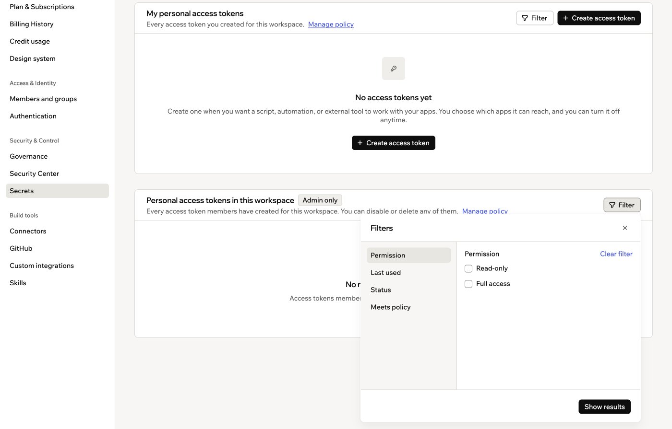Viewport: 672px width, 429px height.
Task: Click the key icon in empty tokens area
Action: coord(394,69)
